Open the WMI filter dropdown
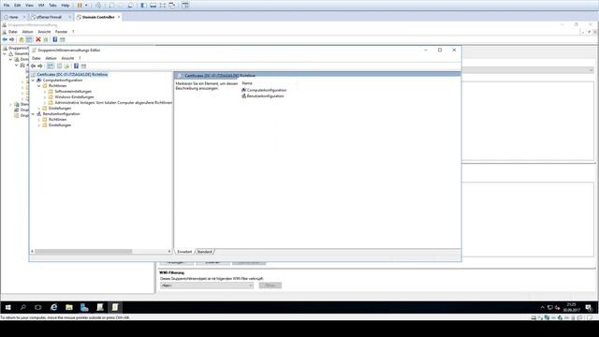This screenshot has height=337, width=599. click(207, 286)
